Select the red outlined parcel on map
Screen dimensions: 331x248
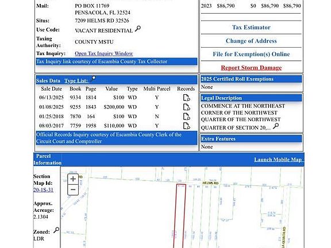[180, 215]
